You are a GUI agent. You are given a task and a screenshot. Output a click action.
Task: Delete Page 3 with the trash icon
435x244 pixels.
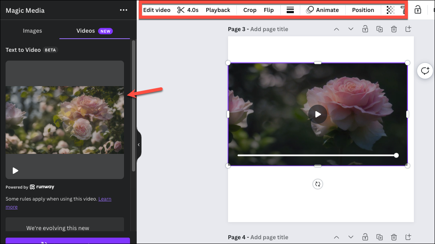(x=394, y=29)
